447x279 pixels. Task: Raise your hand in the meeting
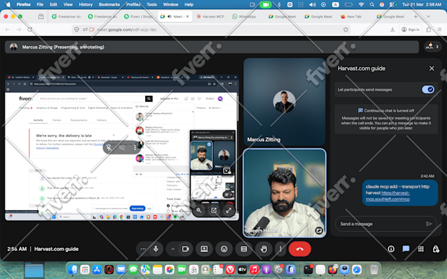pos(264,249)
